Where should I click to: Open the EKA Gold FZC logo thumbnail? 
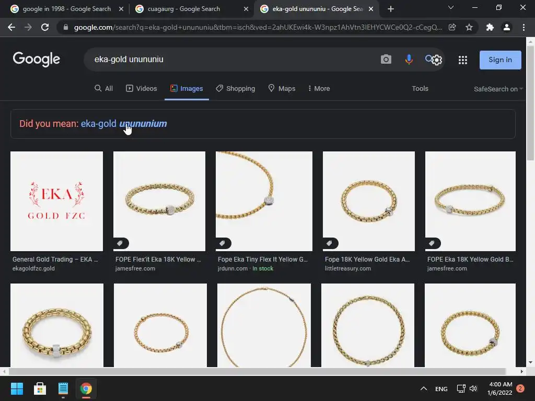tap(56, 201)
